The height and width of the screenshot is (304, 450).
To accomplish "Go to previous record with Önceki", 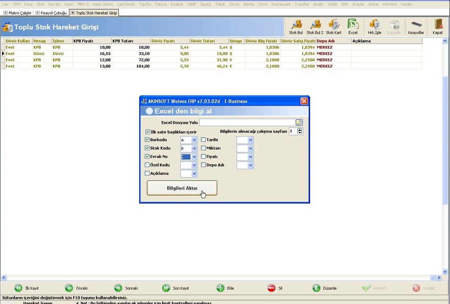I will coord(76,288).
